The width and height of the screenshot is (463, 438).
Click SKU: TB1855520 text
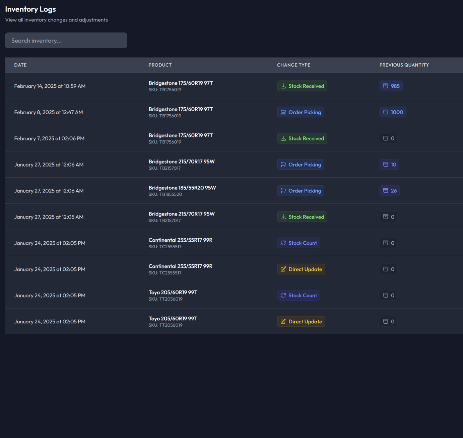pos(166,194)
